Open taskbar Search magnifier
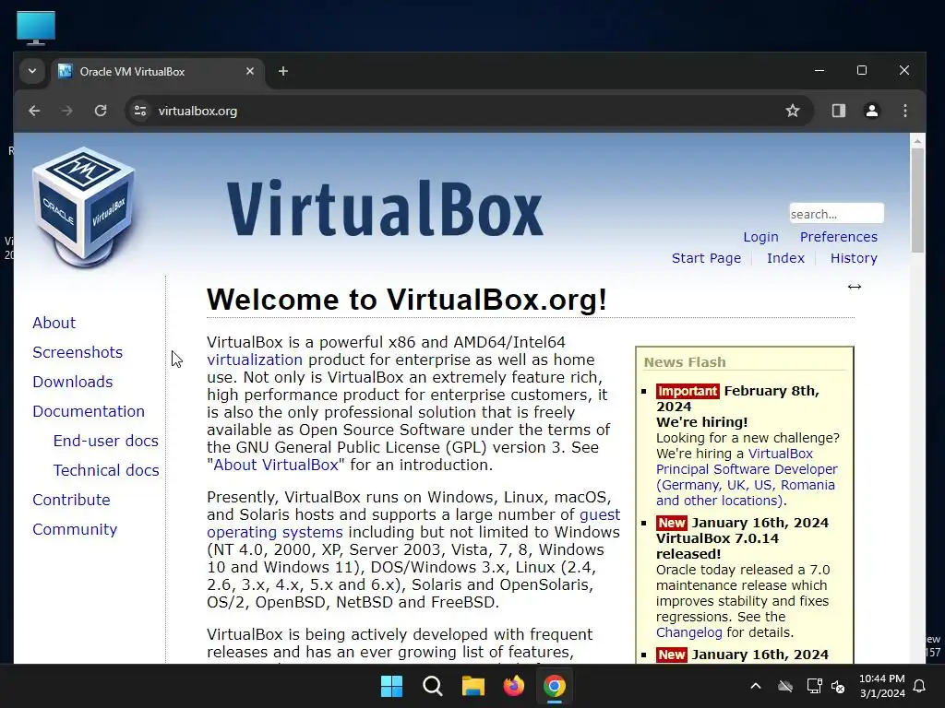 coord(432,686)
